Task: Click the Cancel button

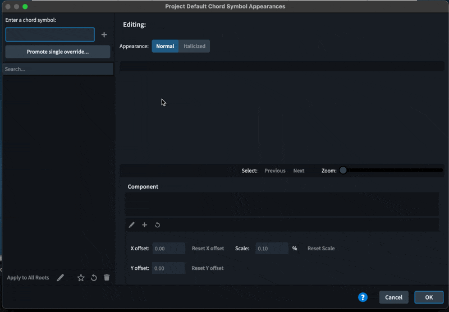Action: (x=394, y=297)
